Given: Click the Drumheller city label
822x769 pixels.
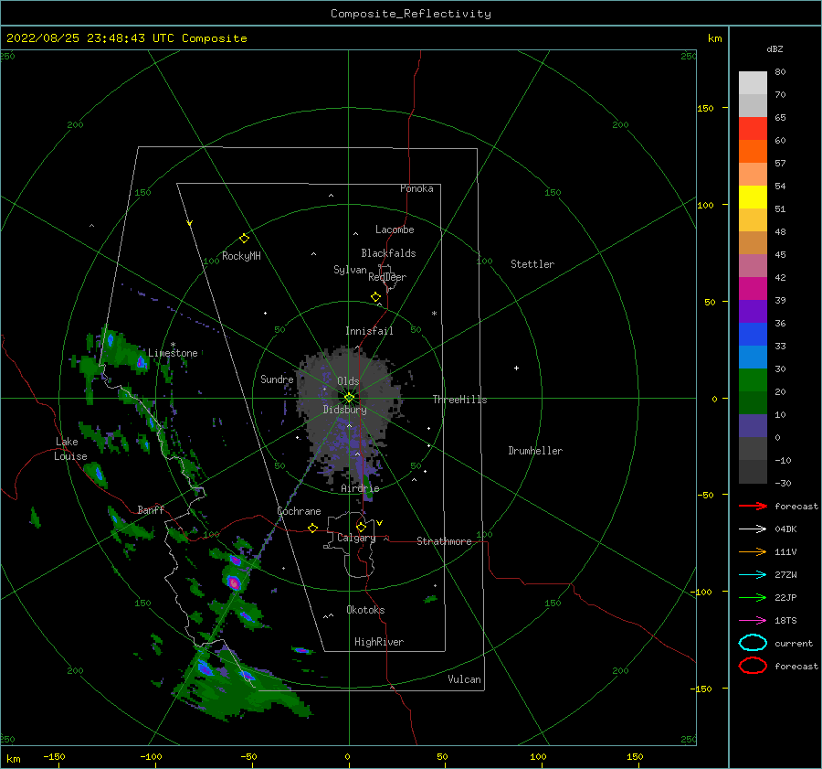Looking at the screenshot, I should (535, 451).
